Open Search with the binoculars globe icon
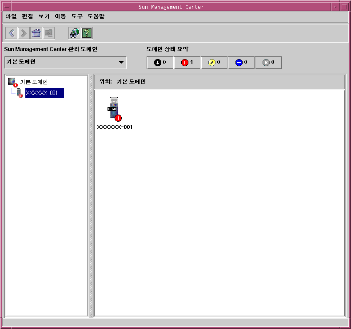This screenshot has height=329, width=351. pyautogui.click(x=74, y=33)
